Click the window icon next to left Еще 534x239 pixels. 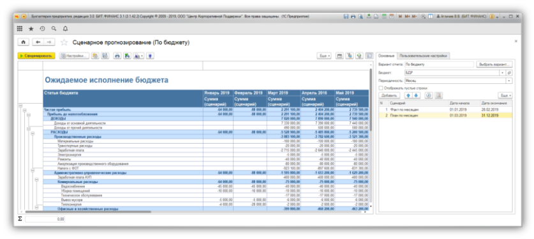pos(339,56)
